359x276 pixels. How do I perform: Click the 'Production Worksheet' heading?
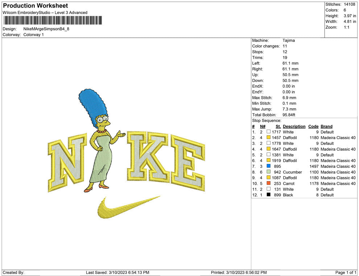click(36, 6)
